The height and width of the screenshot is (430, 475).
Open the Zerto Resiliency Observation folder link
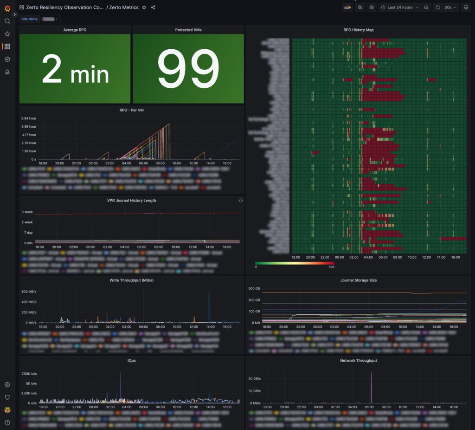64,7
